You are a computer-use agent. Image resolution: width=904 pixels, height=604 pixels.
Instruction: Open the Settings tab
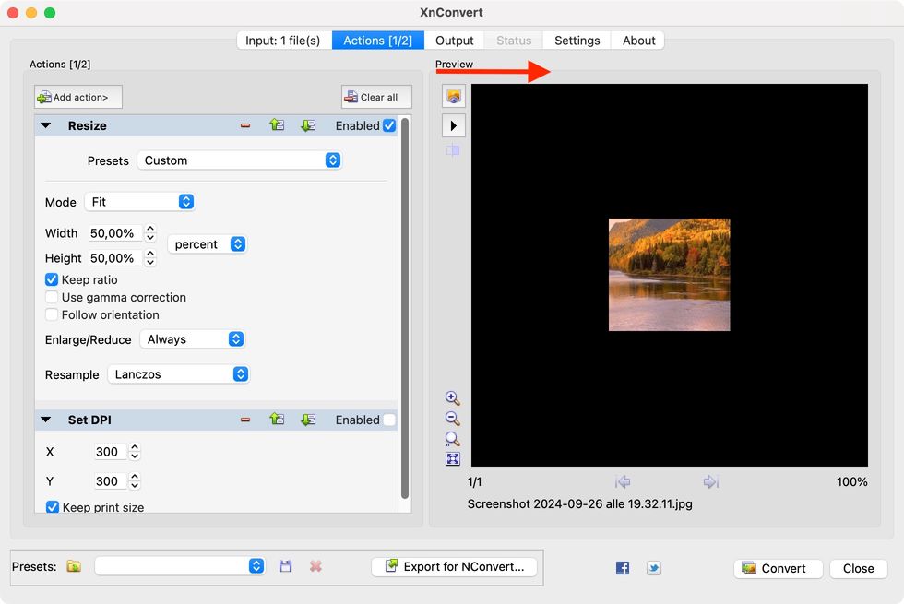(577, 41)
